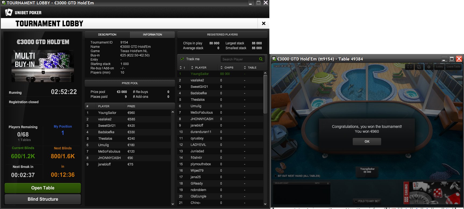Select GReady in registered players list
This screenshot has height=209, width=464.
(220, 183)
